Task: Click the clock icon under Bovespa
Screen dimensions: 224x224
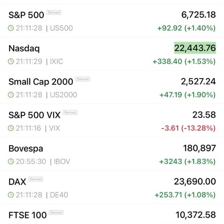Action: coord(11,162)
